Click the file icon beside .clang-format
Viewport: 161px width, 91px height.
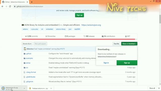[24, 72]
